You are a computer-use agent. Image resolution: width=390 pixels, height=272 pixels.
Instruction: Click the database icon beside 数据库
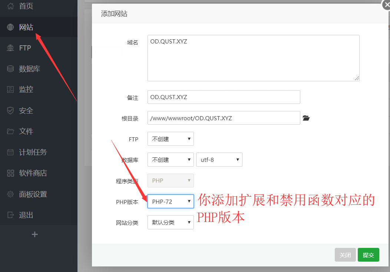tap(10, 69)
